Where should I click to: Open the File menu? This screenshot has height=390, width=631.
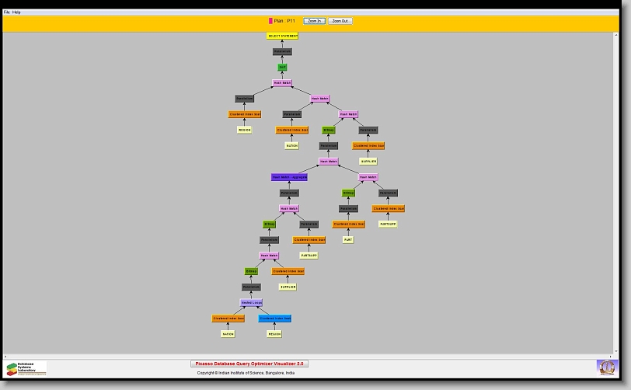pos(7,12)
